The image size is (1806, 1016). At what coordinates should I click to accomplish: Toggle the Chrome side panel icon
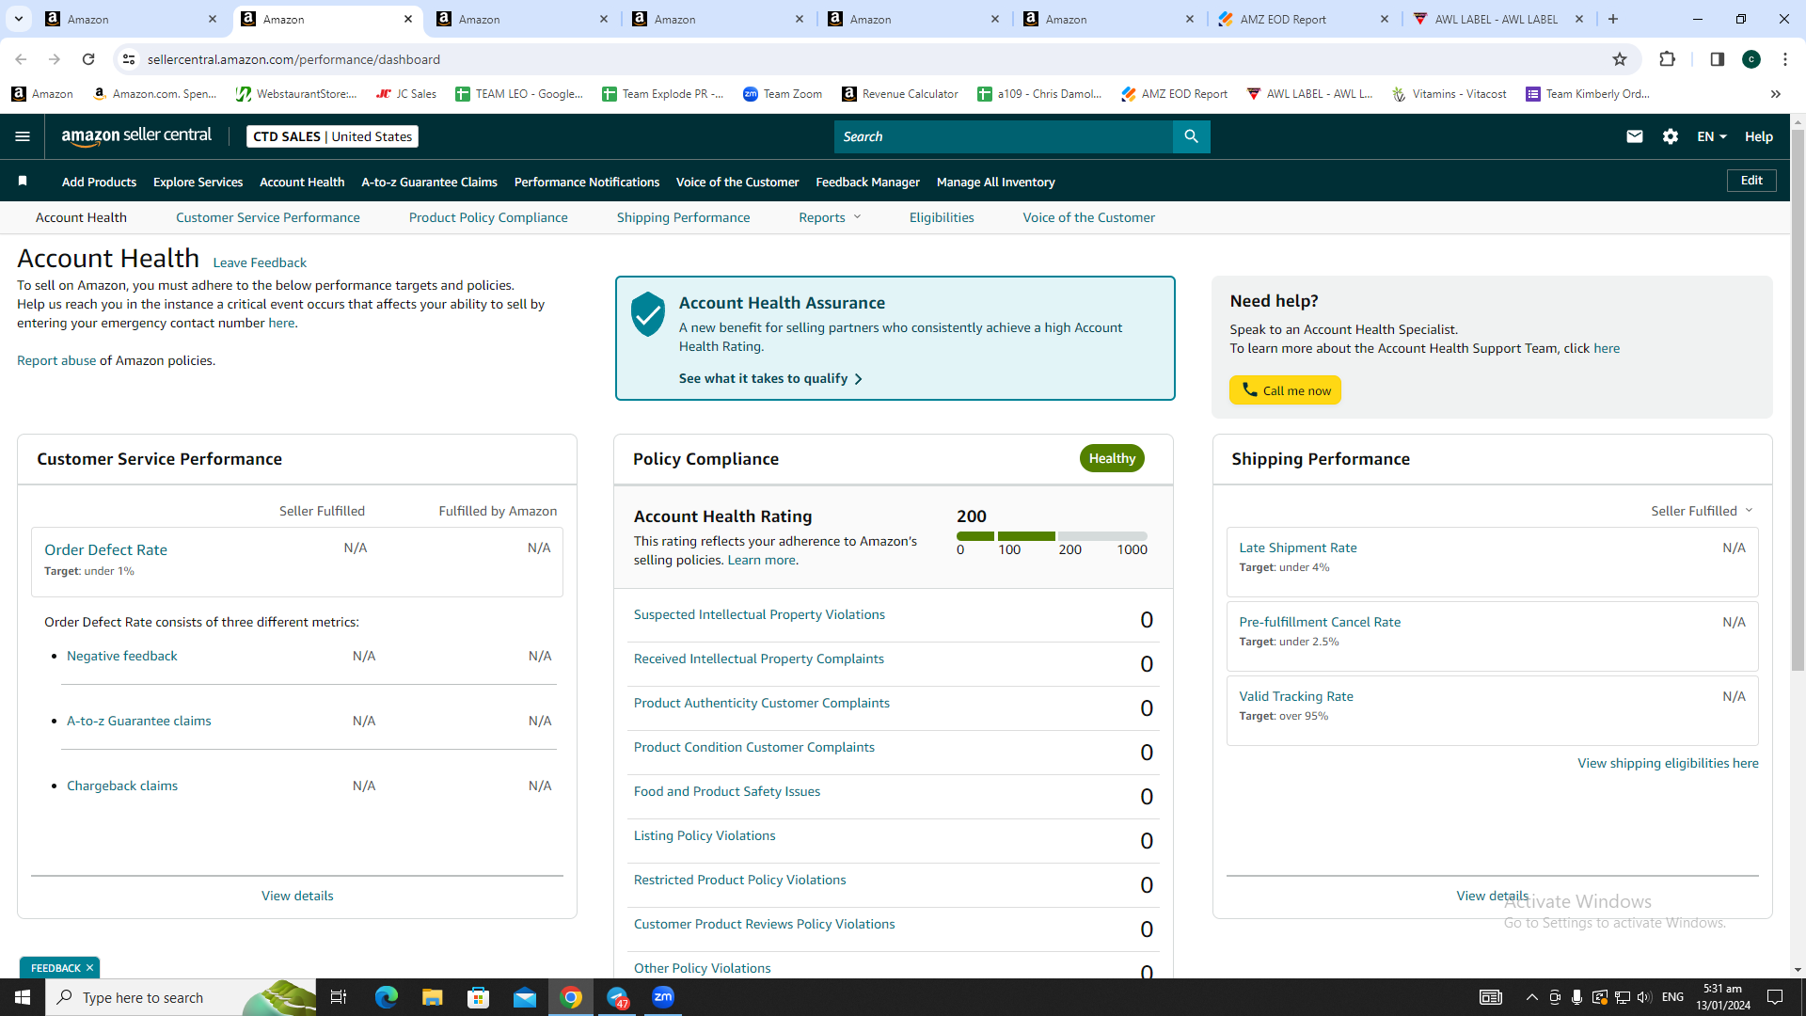click(1717, 59)
